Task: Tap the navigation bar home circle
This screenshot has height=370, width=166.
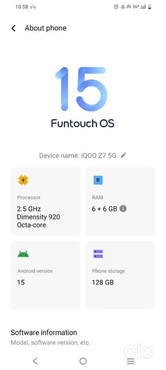Action: tap(83, 361)
